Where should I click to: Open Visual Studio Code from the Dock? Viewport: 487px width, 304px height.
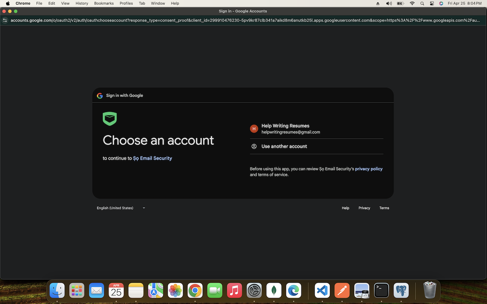[x=322, y=291]
